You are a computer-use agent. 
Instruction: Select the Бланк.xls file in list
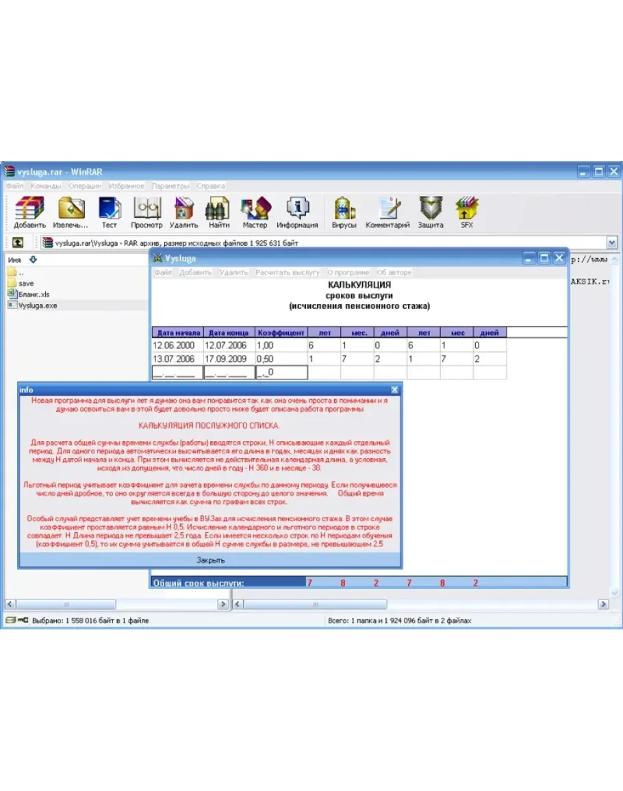click(x=34, y=294)
